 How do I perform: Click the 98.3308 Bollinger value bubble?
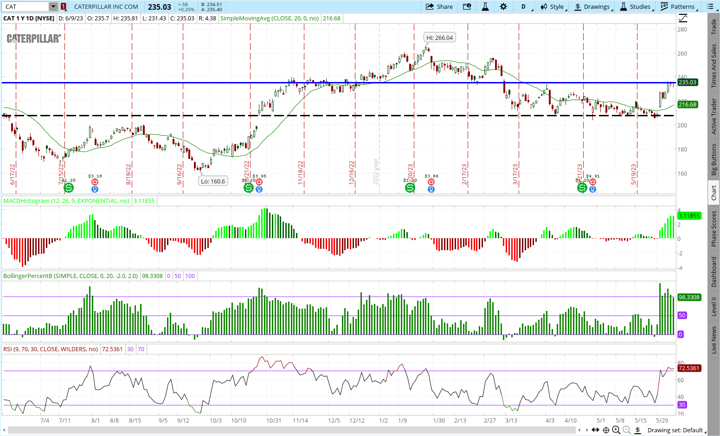[x=689, y=297]
